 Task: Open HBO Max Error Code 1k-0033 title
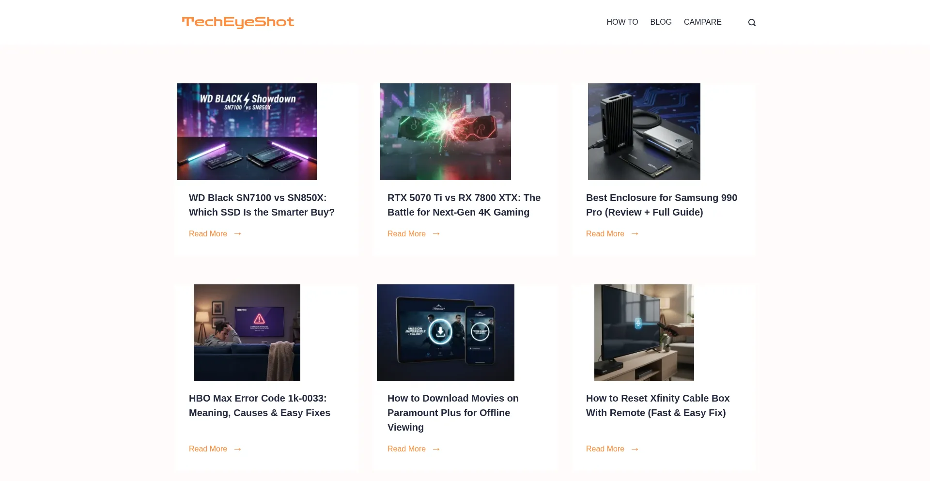tap(260, 405)
